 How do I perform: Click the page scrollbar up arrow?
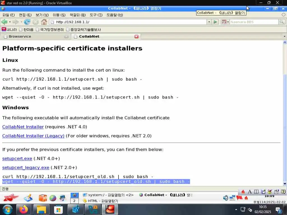point(285,42)
